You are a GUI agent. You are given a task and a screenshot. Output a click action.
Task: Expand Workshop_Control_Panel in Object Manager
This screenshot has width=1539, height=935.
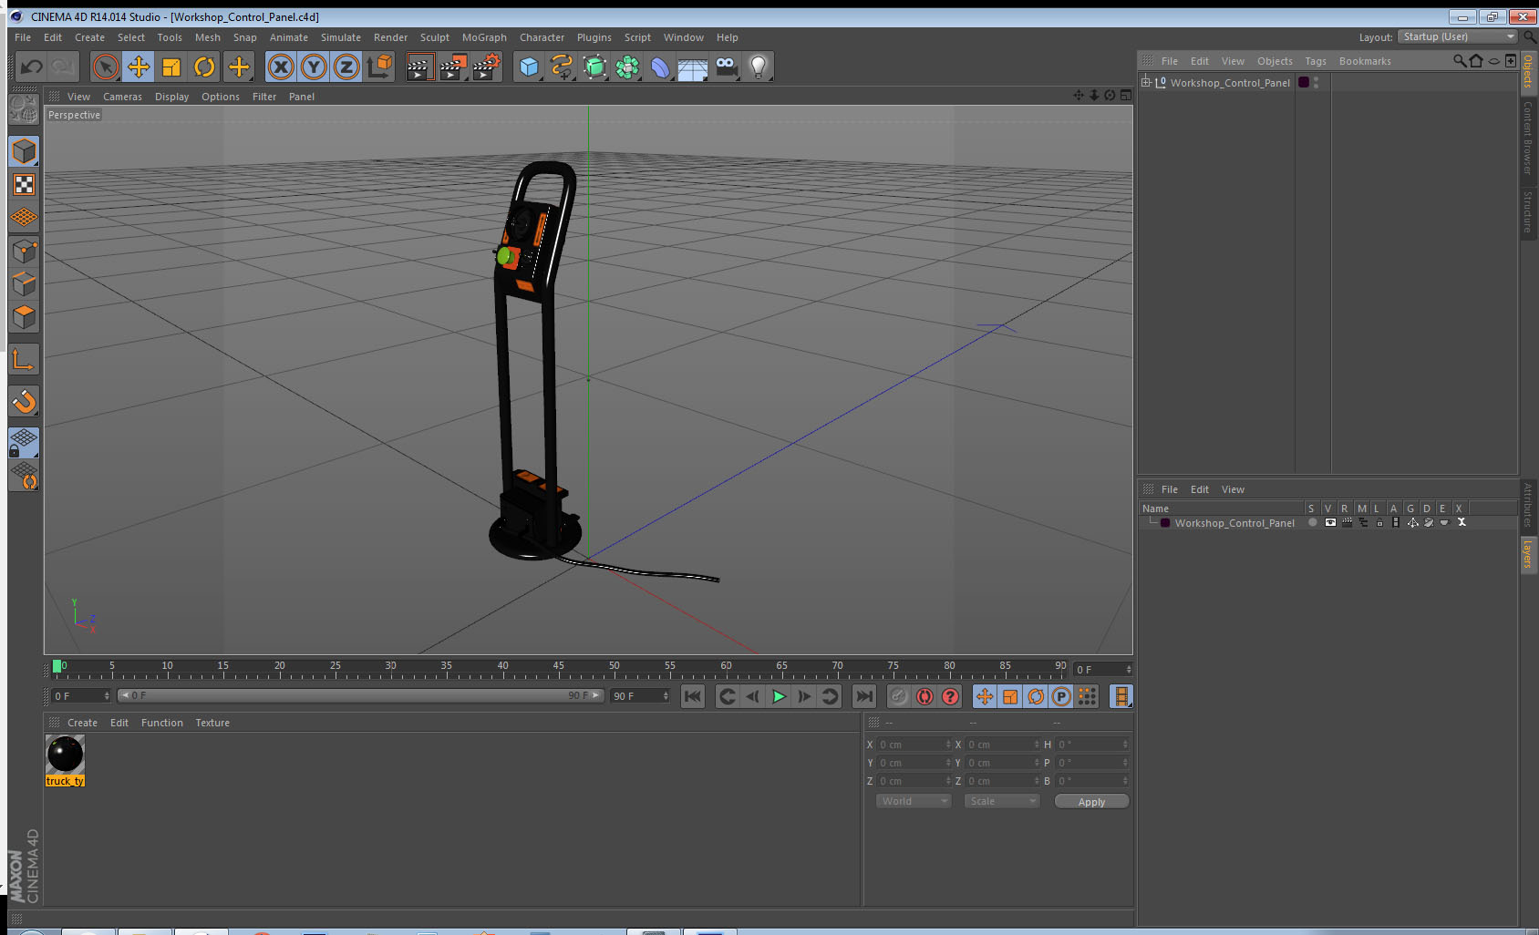1146,82
